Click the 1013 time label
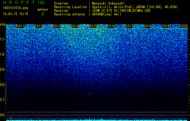Screen dimensions: 190x121 point(57,26)
